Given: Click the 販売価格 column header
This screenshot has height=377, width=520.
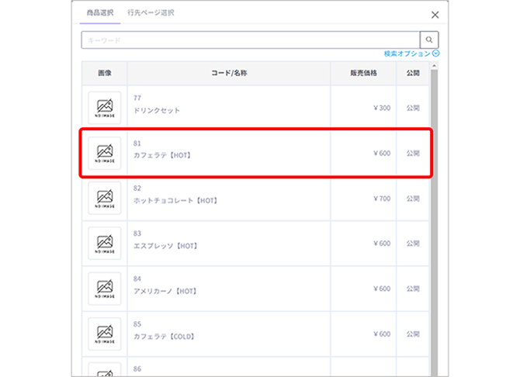Looking at the screenshot, I should click(x=363, y=73).
